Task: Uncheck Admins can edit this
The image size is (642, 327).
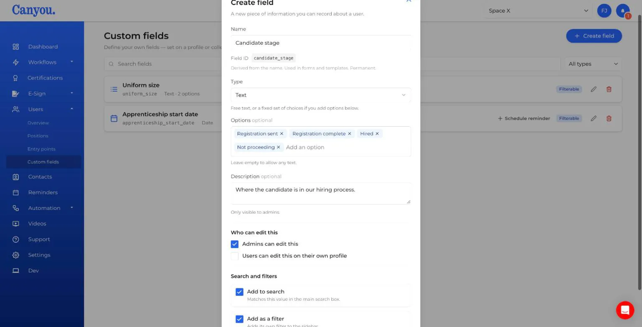Action: [235, 244]
